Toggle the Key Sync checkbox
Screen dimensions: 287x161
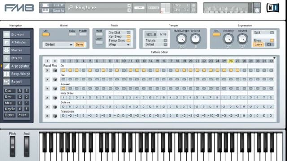click(129, 37)
